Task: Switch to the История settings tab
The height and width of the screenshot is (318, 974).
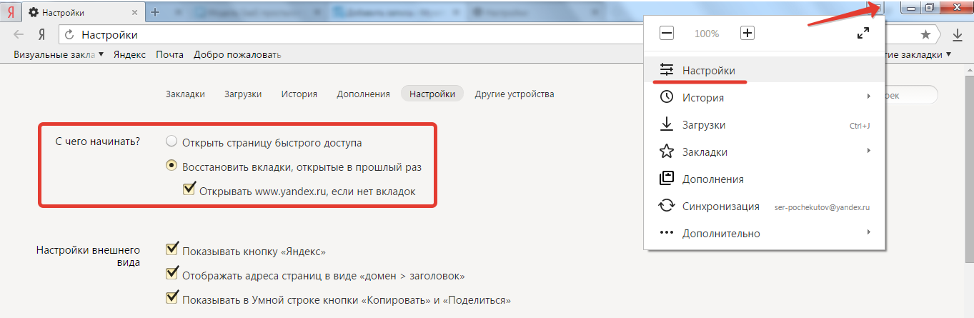Action: (299, 94)
